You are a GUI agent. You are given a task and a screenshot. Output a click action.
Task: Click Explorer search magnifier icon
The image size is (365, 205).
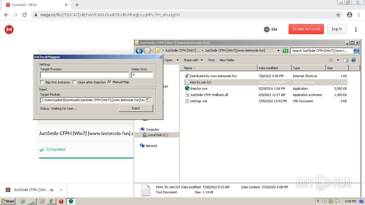point(356,51)
